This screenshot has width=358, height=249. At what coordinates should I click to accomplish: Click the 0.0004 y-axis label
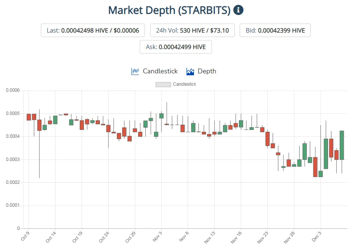click(x=13, y=136)
